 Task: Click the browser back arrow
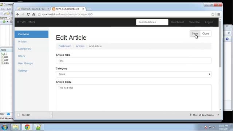click(x=18, y=14)
